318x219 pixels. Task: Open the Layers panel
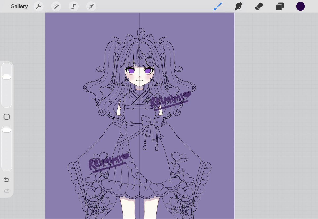click(280, 6)
